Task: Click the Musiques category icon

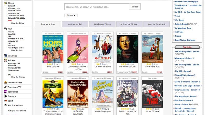Action: pos(5,56)
